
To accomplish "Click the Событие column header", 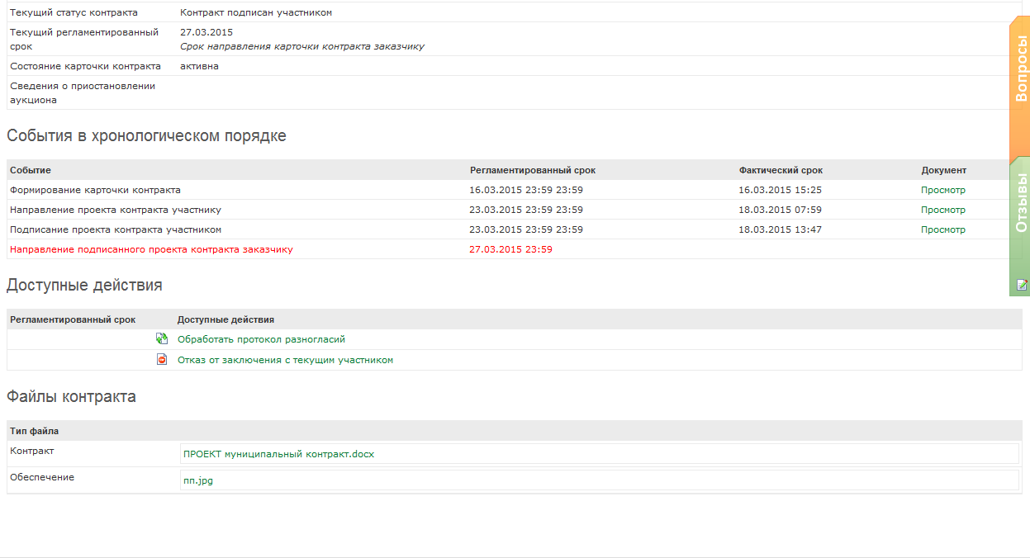I will 31,170.
